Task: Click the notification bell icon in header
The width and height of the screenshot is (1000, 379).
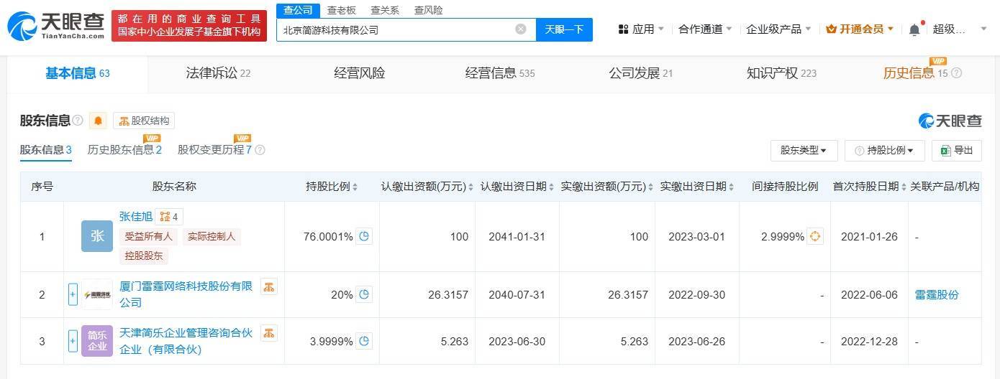Action: 914,29
